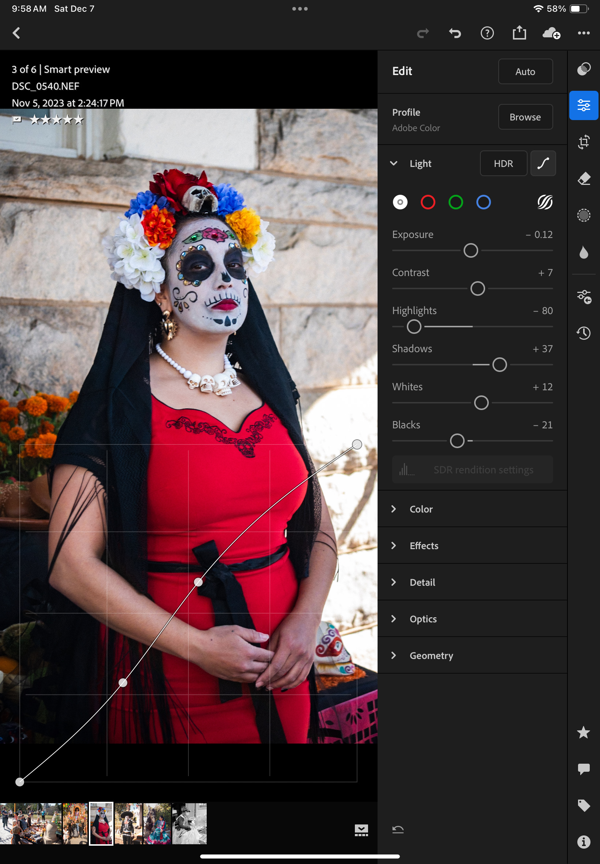The image size is (600, 864).
Task: Toggle the tone curve button
Action: tap(543, 163)
